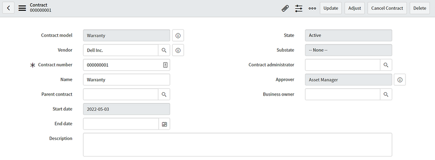This screenshot has height=160, width=435.
Task: Open personalize form sliders icon
Action: [x=299, y=8]
